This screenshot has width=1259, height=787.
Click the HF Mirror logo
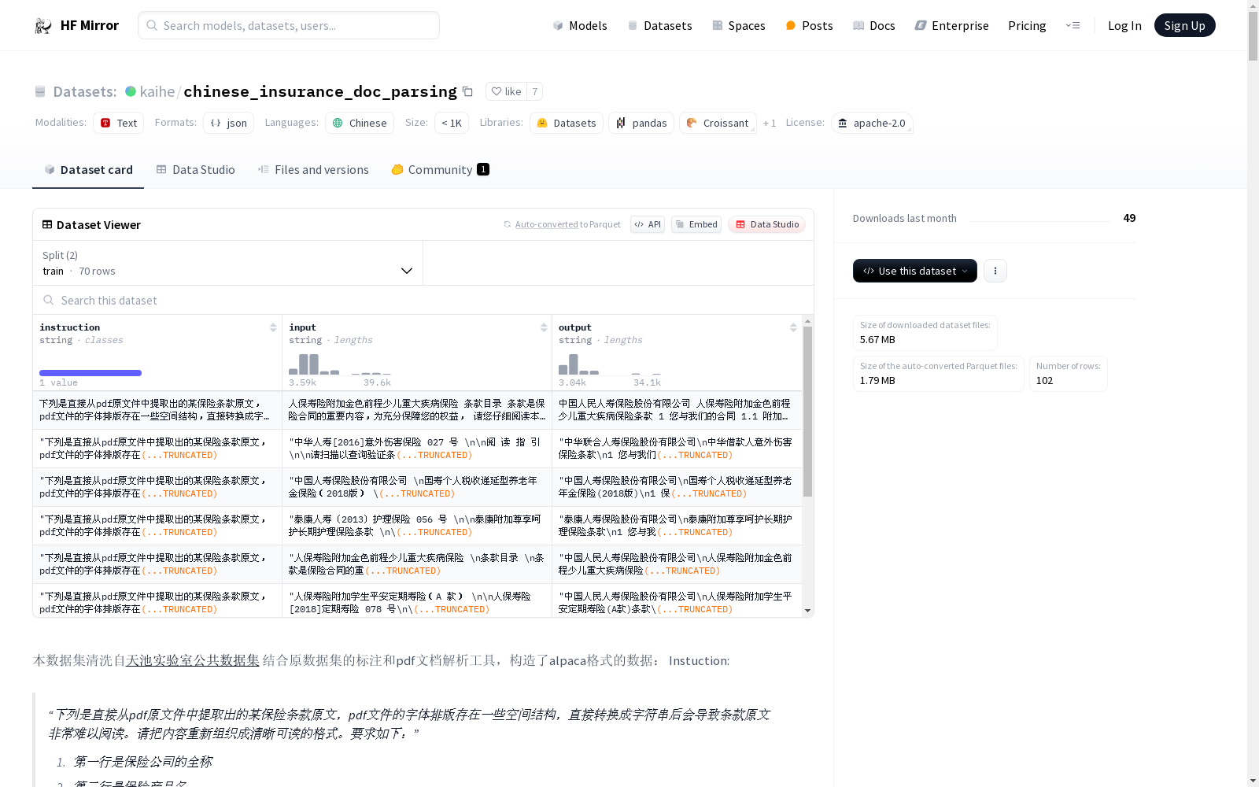click(x=76, y=25)
